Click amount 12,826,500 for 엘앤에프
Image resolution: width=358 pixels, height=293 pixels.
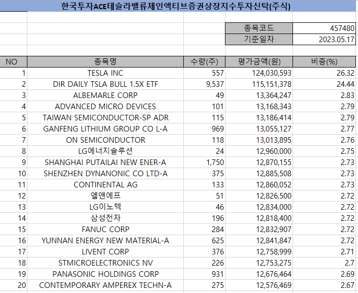point(259,196)
